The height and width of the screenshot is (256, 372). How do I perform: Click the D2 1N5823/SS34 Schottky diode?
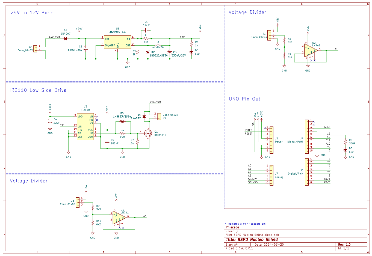pyautogui.click(x=148, y=52)
